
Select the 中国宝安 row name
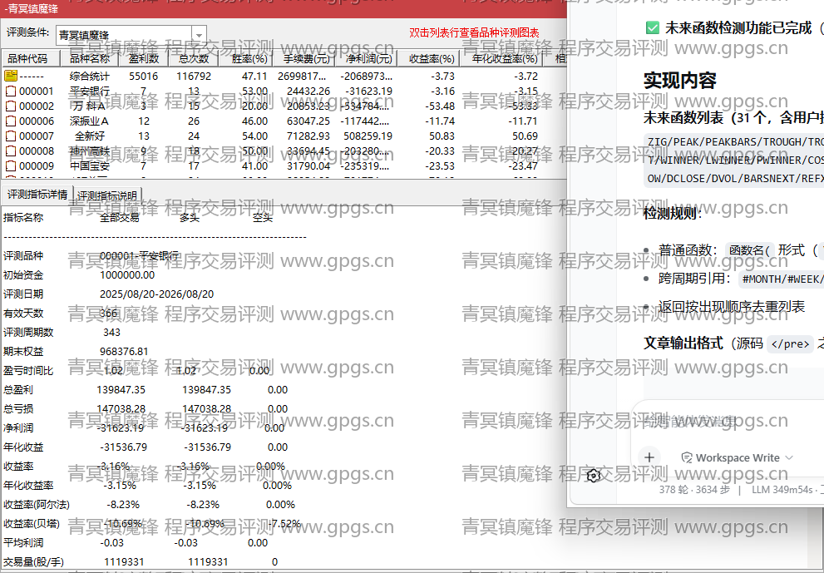(x=89, y=165)
